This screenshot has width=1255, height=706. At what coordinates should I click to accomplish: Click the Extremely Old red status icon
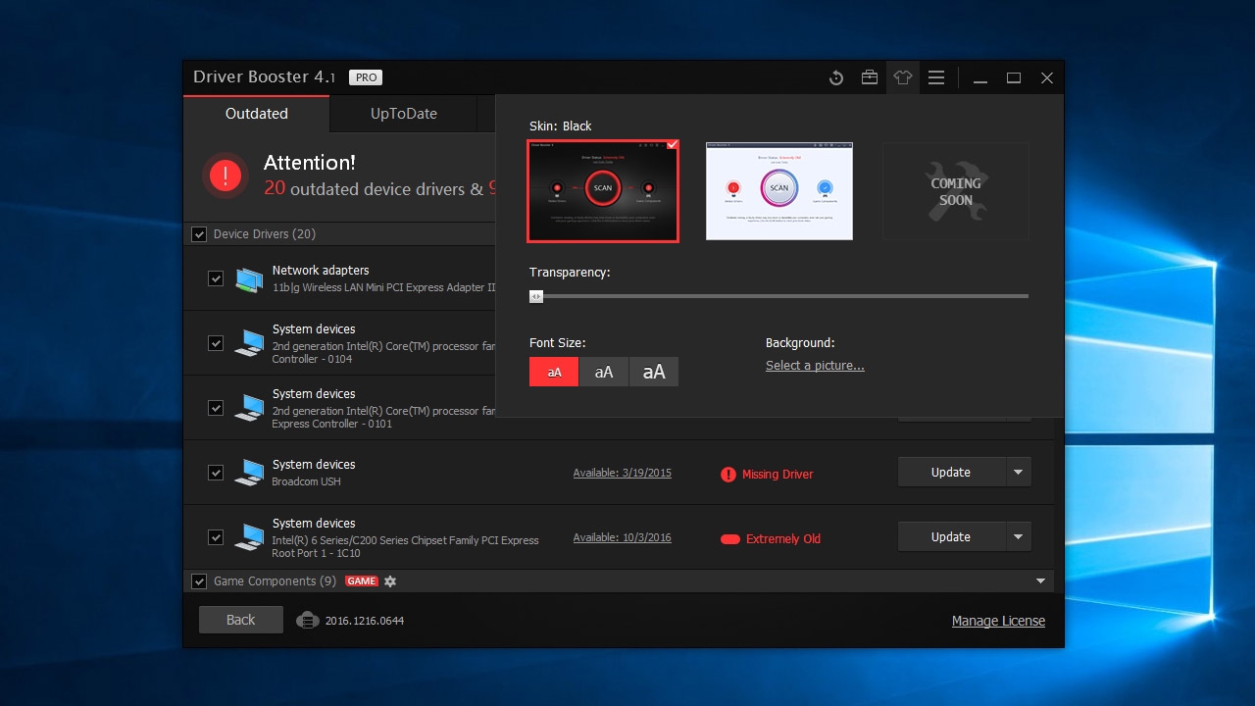729,539
